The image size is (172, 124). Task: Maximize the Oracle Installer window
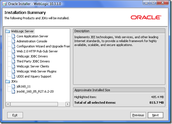tap(153, 3)
